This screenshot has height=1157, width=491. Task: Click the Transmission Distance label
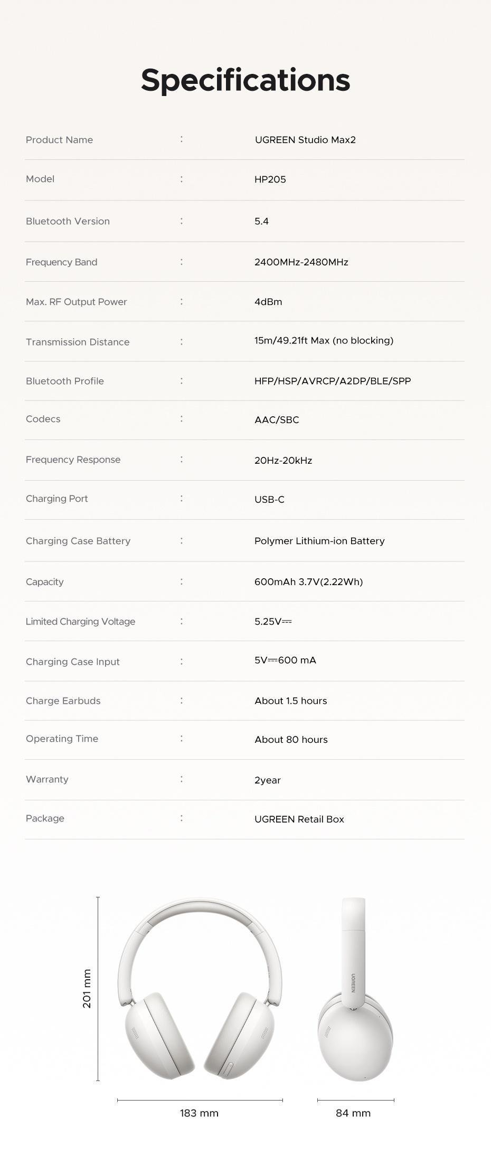pyautogui.click(x=78, y=342)
